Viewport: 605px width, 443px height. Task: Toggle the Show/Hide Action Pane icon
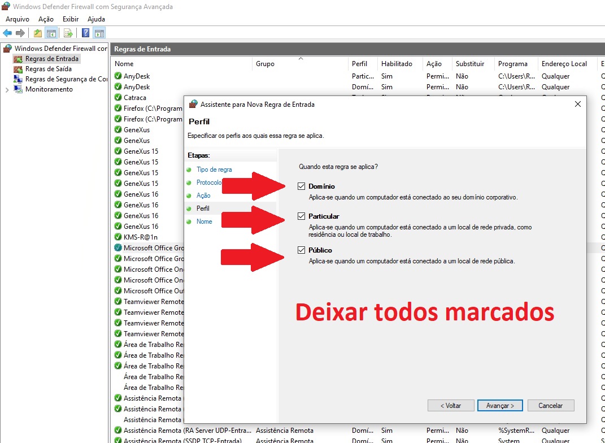[99, 33]
